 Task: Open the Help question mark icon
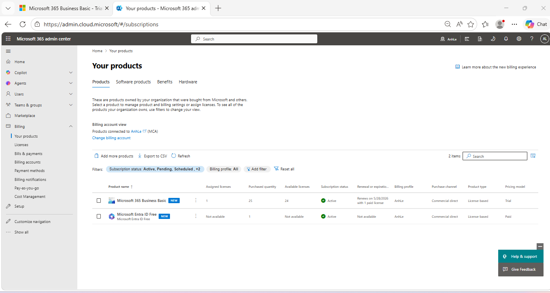coord(532,39)
